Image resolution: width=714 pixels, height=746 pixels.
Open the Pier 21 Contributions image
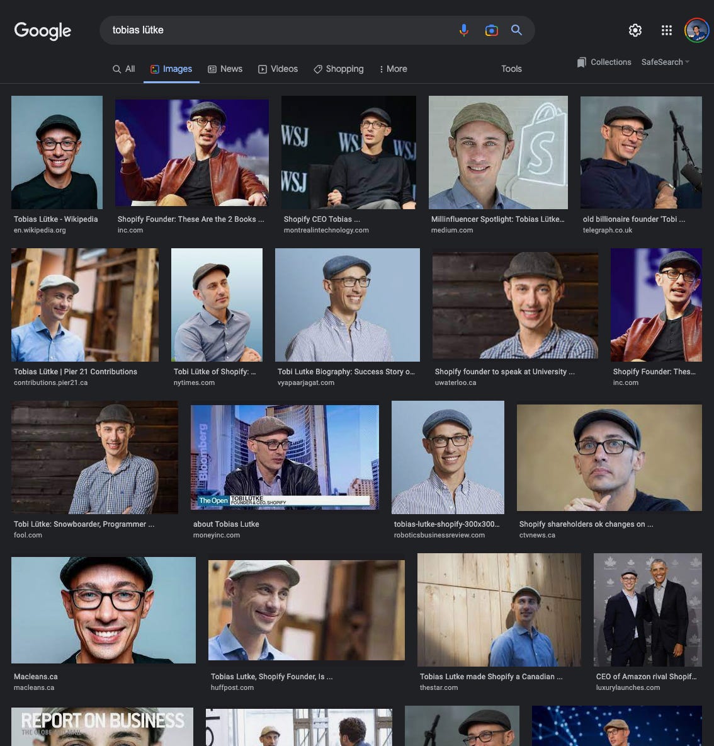[x=84, y=305]
